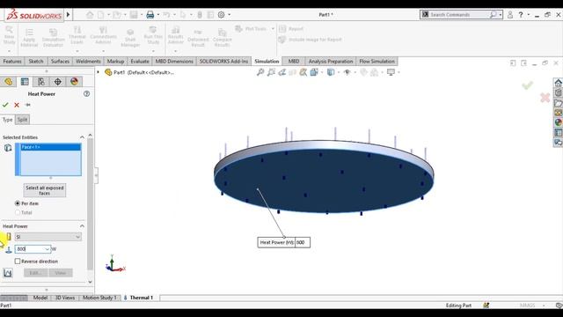
Task: Click the View button for curve
Action: [61, 273]
